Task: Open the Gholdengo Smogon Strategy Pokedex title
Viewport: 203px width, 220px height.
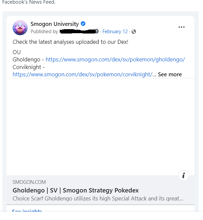Action: pyautogui.click(x=76, y=190)
